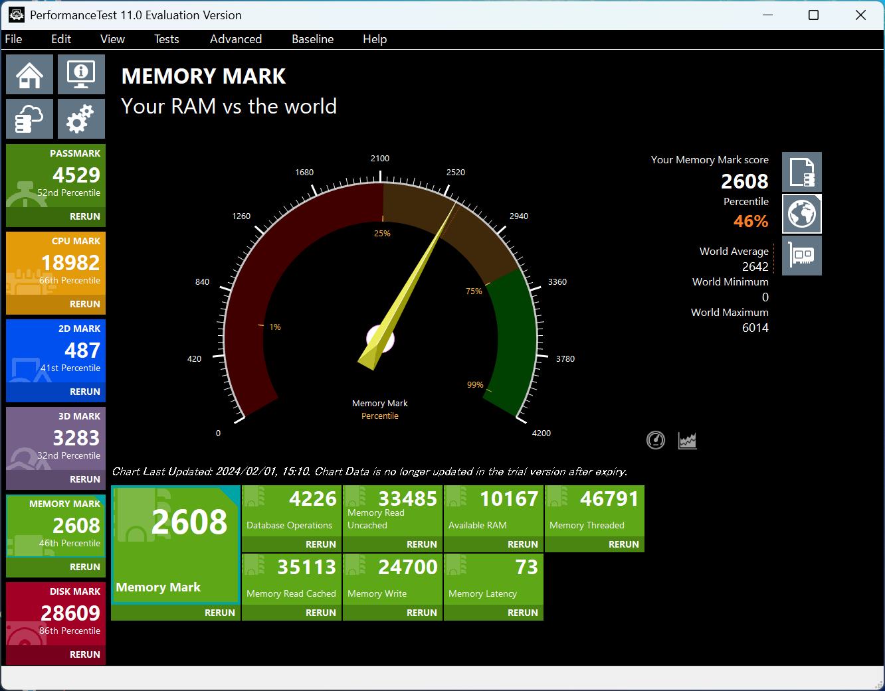Rerun the CPU Mark benchmark
This screenshot has height=691, width=885.
pyautogui.click(x=85, y=304)
